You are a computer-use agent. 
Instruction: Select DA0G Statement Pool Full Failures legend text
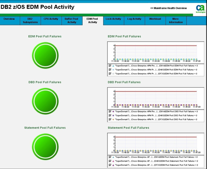pyautogui.click(x=156, y=161)
